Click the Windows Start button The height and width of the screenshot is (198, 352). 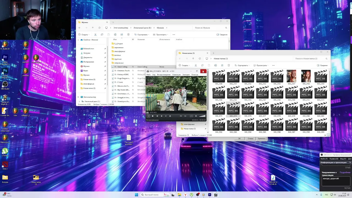click(136, 195)
